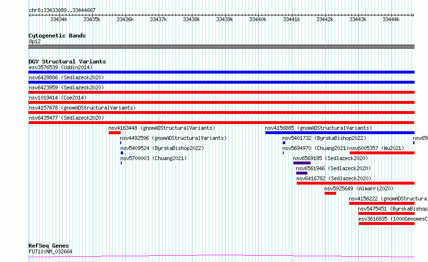Click nsv1019414 (Coe2014) label
428x262 pixels.
tap(58, 98)
